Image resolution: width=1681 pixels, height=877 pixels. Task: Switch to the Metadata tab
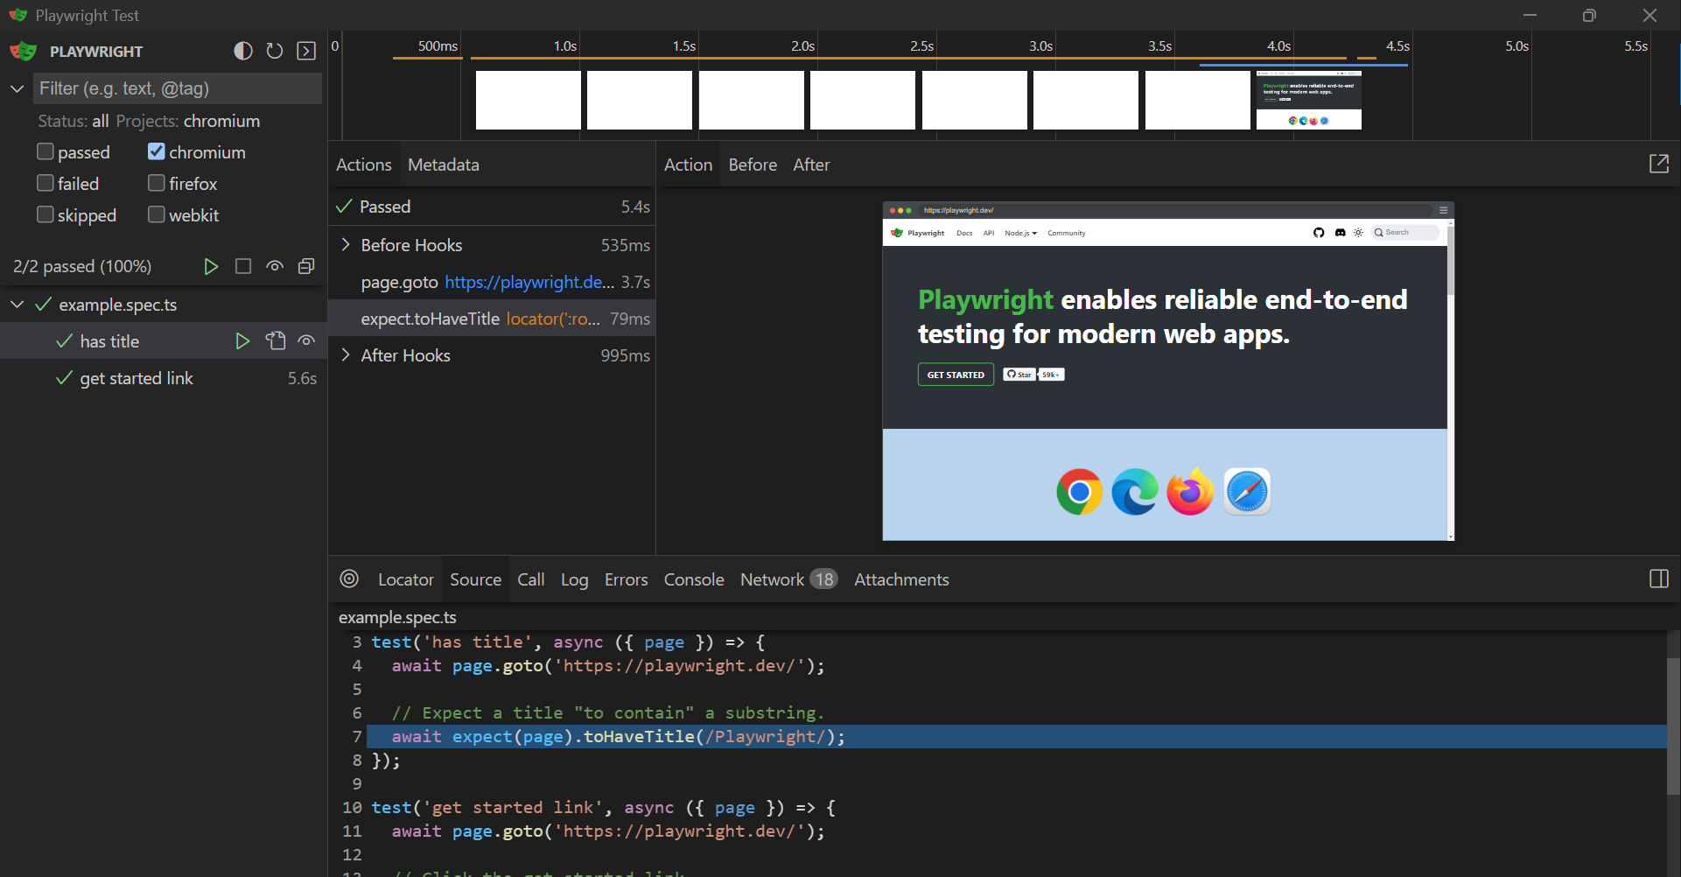tap(443, 165)
